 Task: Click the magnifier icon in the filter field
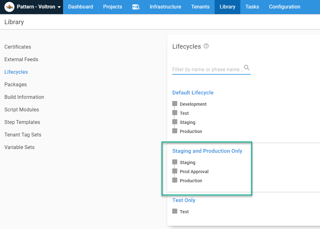click(x=247, y=67)
